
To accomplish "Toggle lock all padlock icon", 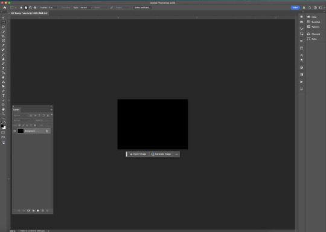I will coord(35,125).
